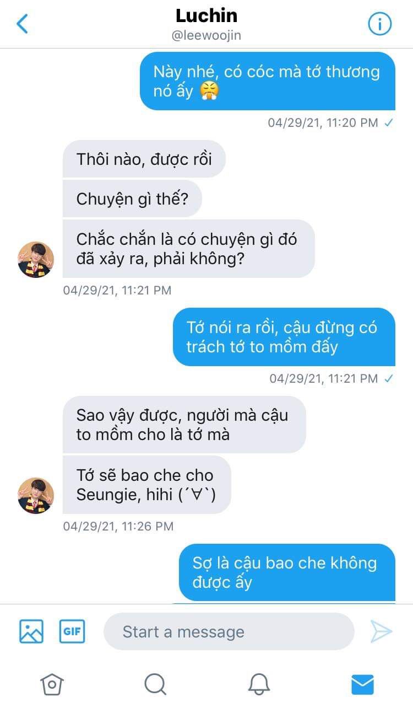Open the GIF picker

click(x=72, y=631)
